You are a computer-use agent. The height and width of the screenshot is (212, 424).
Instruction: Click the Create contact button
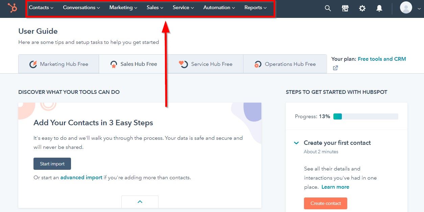pos(326,203)
